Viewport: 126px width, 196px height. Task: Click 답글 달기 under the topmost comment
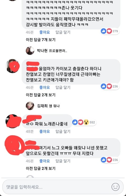(x=63, y=32)
